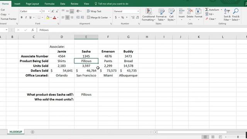Screen dimensions: 247x139
Task: Open the Insert ribbon tab
Action: click(x=17, y=3)
